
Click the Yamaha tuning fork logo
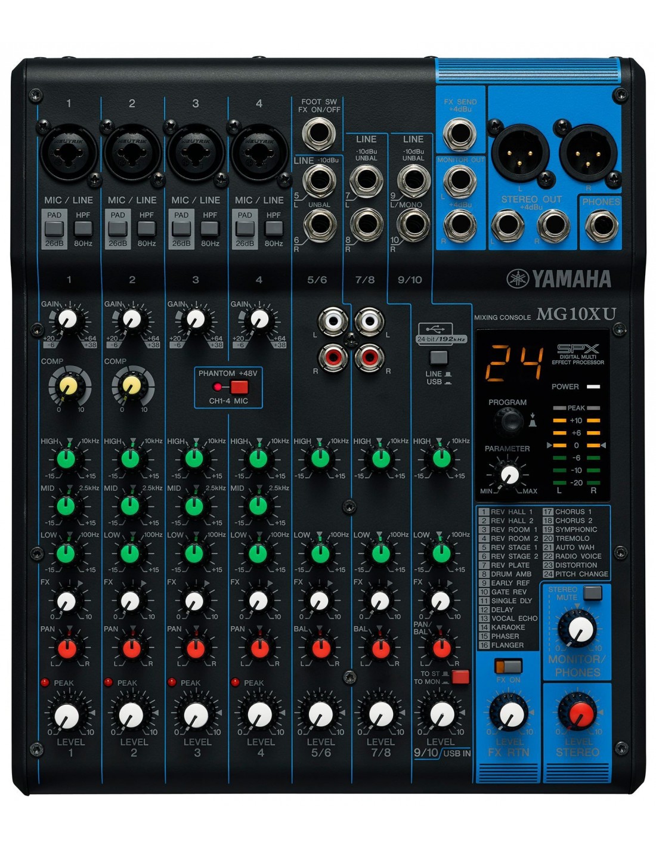(518, 278)
